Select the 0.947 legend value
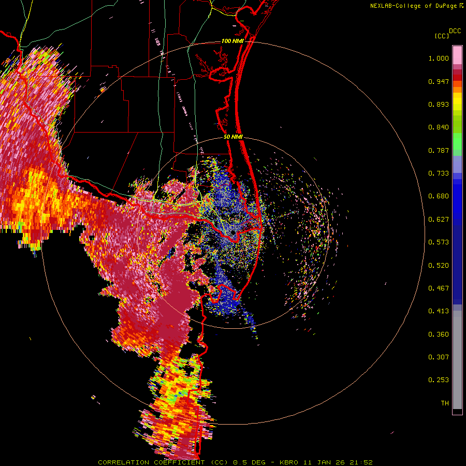 [439, 81]
